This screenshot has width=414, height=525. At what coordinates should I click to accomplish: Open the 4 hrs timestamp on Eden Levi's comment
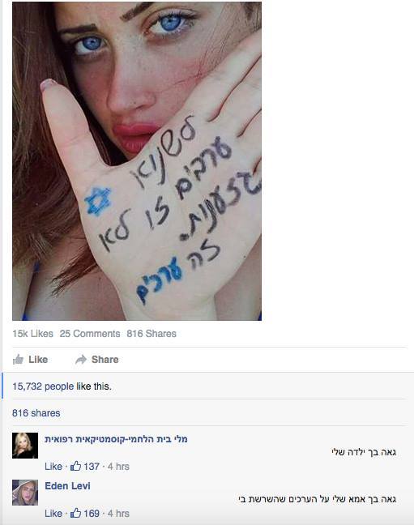(118, 513)
